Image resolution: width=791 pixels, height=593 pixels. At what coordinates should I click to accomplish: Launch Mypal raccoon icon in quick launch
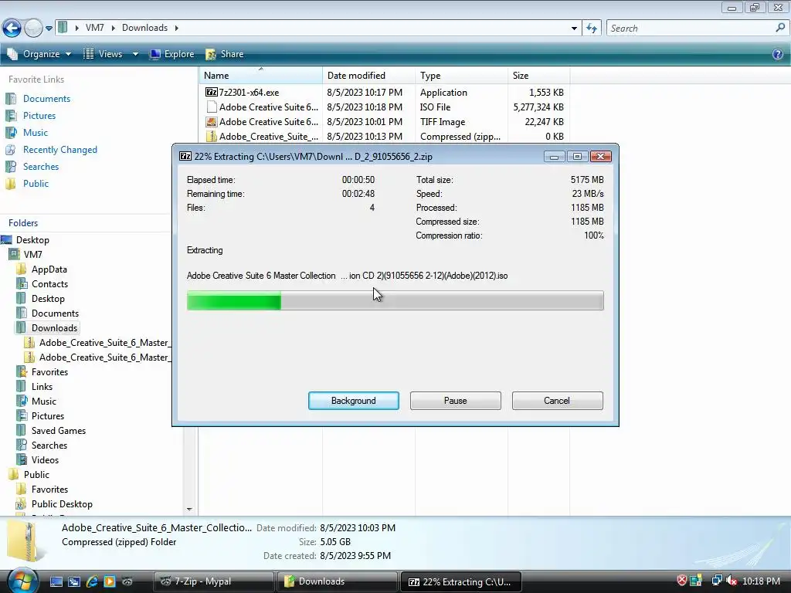pyautogui.click(x=127, y=581)
